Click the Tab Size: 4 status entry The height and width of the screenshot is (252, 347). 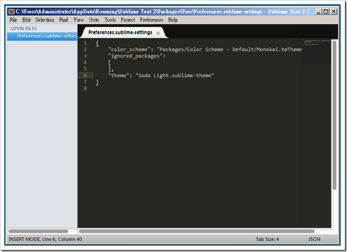(267, 239)
